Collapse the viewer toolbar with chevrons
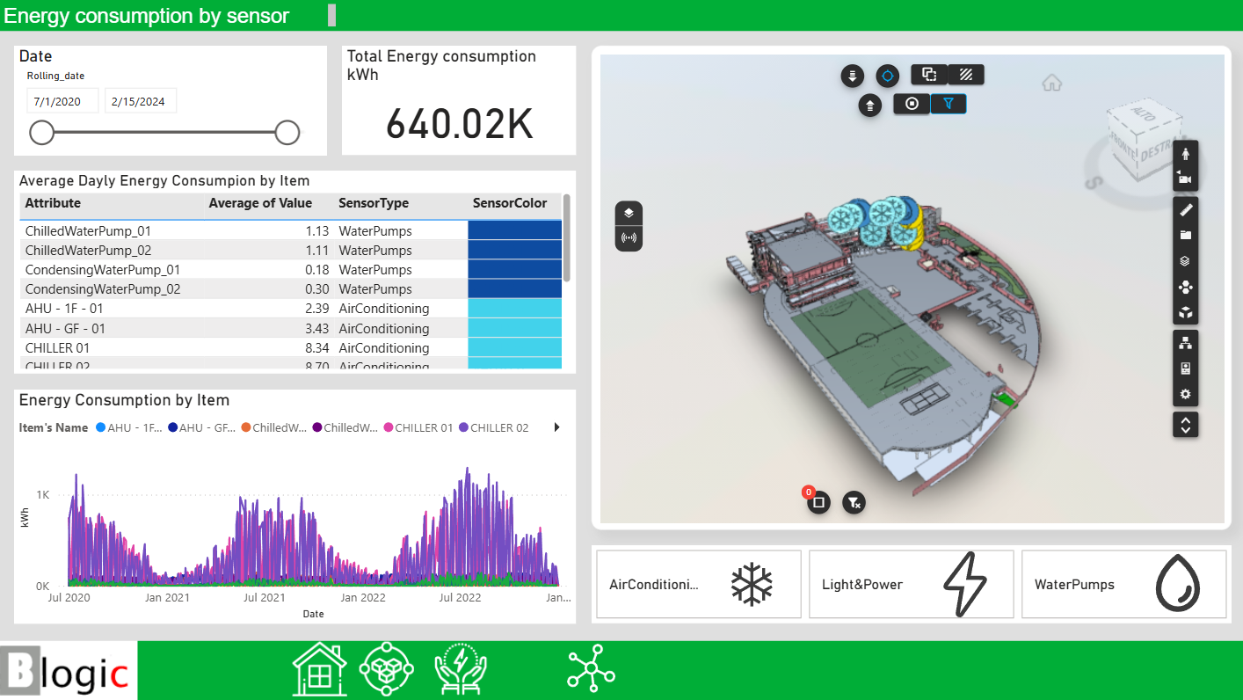 1185,425
